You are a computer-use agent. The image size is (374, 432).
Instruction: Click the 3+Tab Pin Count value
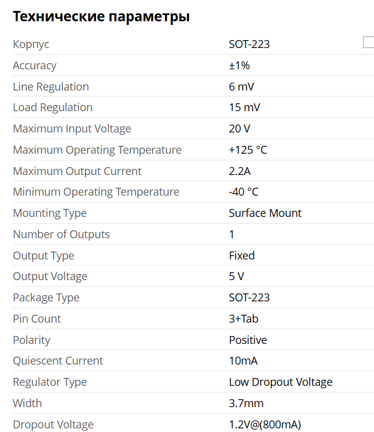point(243,319)
